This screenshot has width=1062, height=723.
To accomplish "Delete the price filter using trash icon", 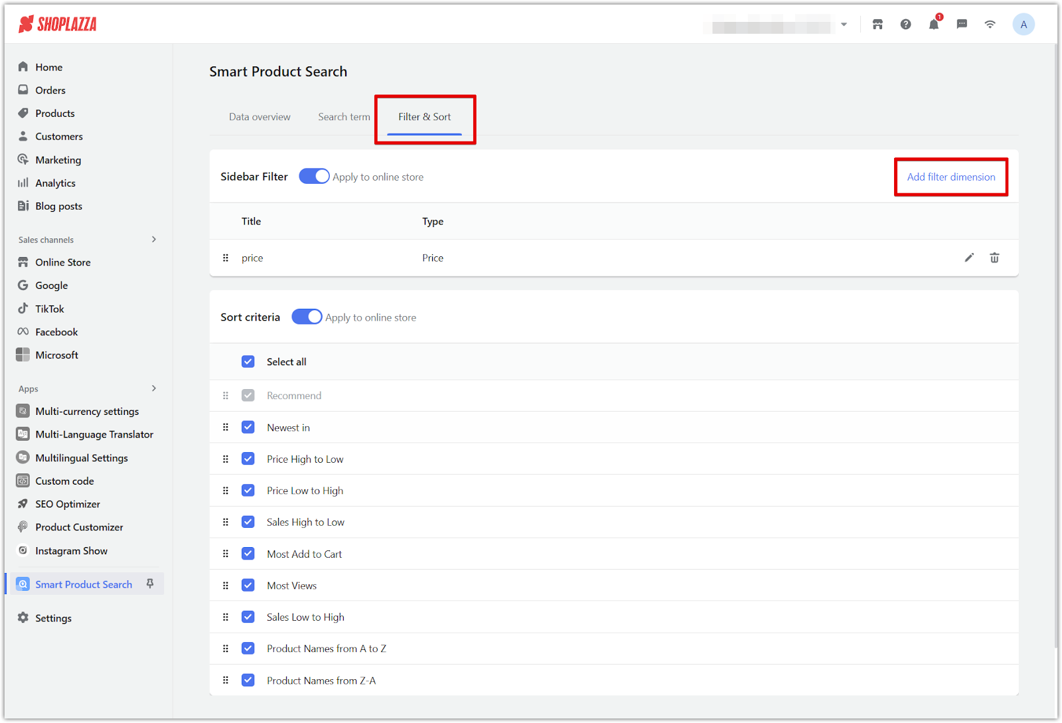I will point(994,258).
